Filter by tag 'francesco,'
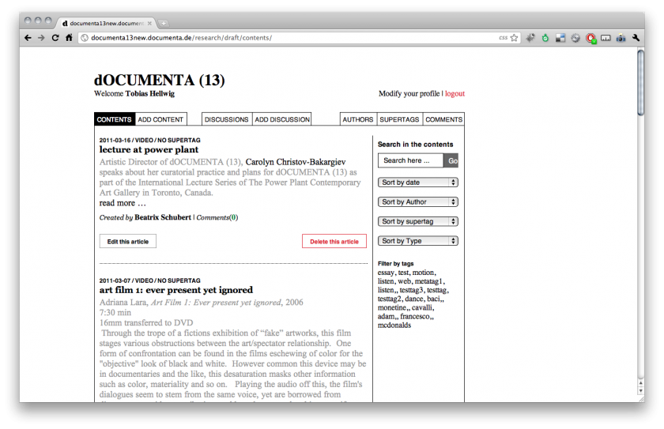The image size is (664, 429). coord(417,317)
